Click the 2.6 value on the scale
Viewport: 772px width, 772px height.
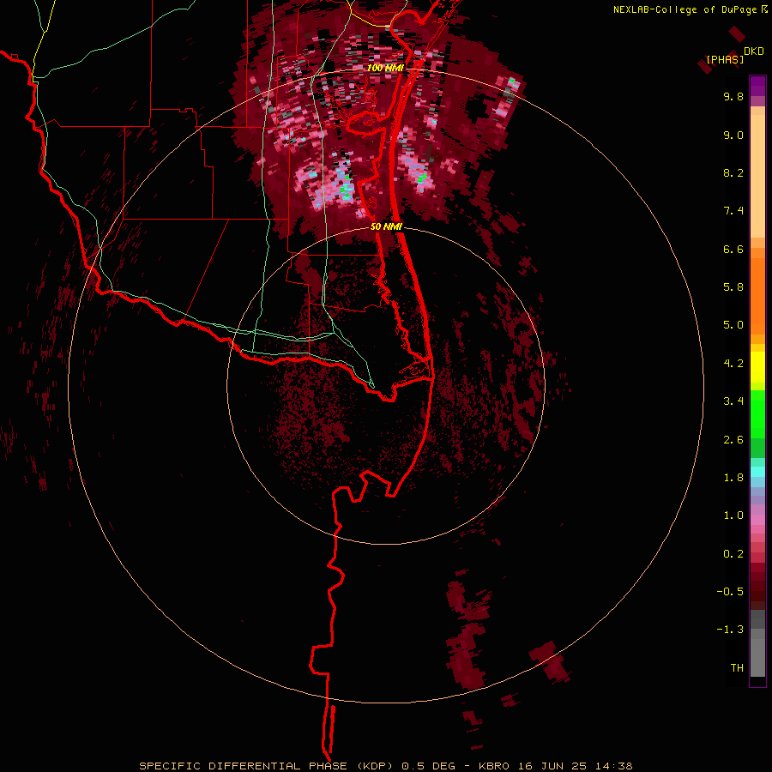point(733,440)
